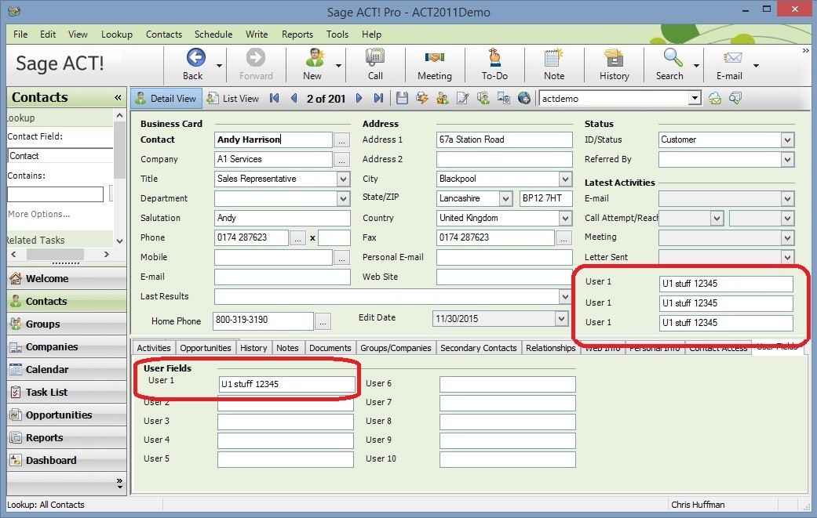
Task: Click the ellipsis button beside Fax
Action: coord(564,238)
